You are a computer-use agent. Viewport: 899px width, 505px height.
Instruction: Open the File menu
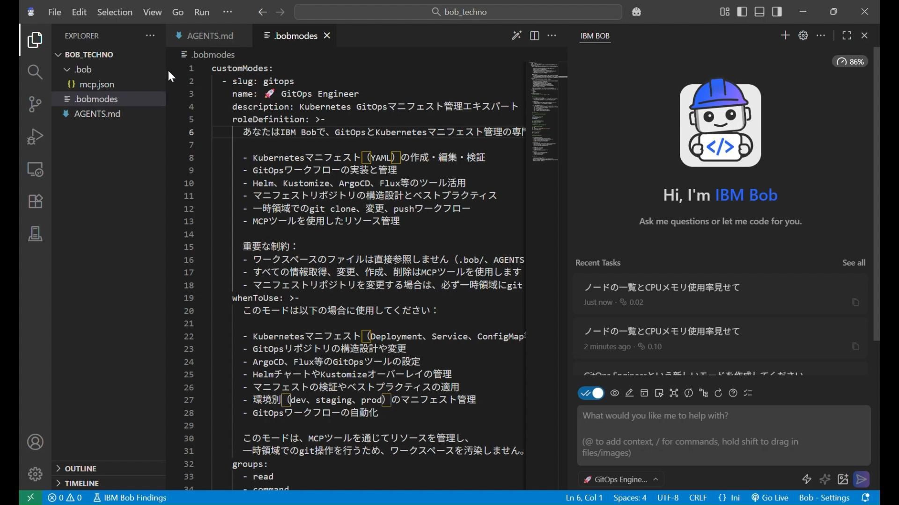[x=54, y=12]
